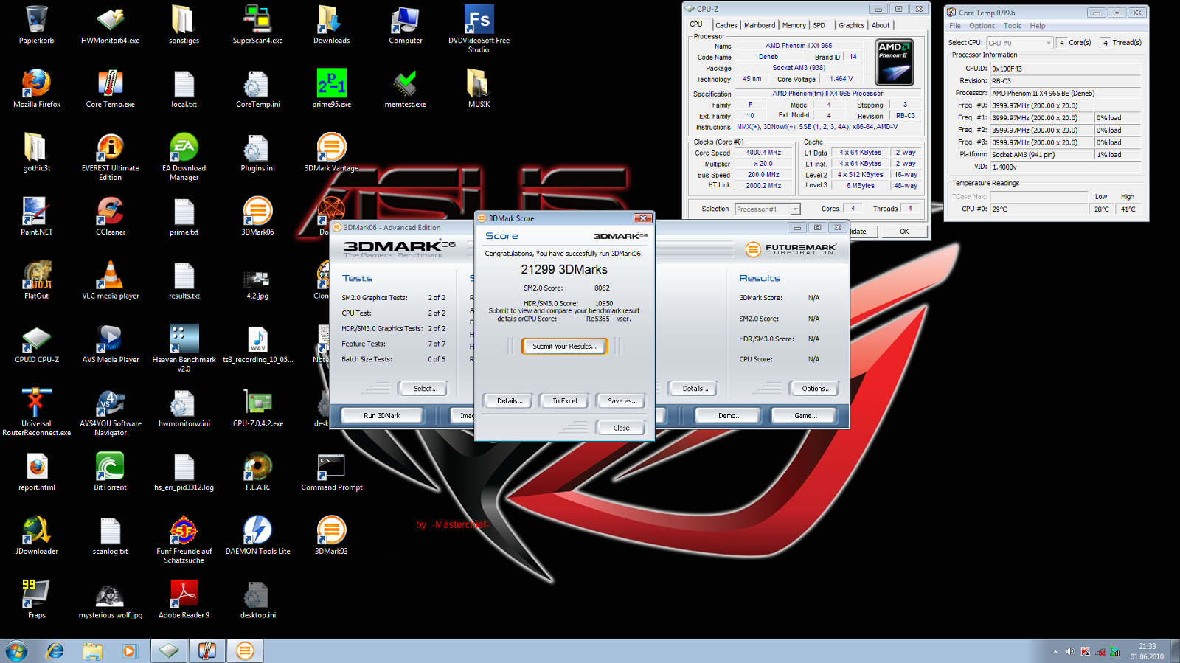Click Game button in 3DMark06
Viewport: 1180px width, 663px height.
pos(805,416)
